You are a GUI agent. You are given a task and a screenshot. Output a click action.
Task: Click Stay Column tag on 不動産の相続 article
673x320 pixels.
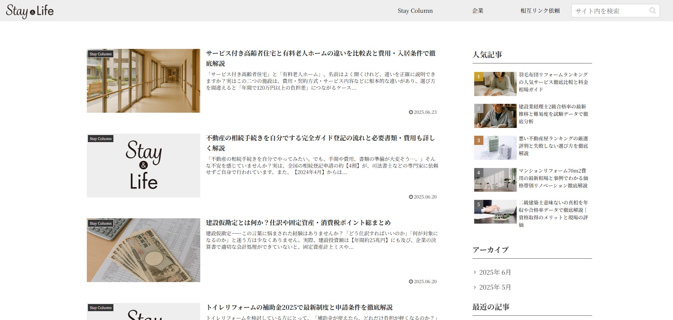(101, 139)
